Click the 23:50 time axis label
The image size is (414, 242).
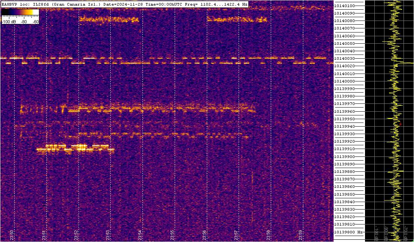click(x=12, y=235)
